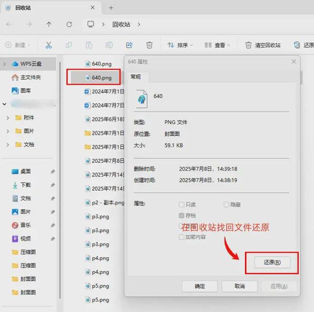This screenshot has height=312, width=314.
Task: Open 图库 in sidebar
Action: point(21,91)
